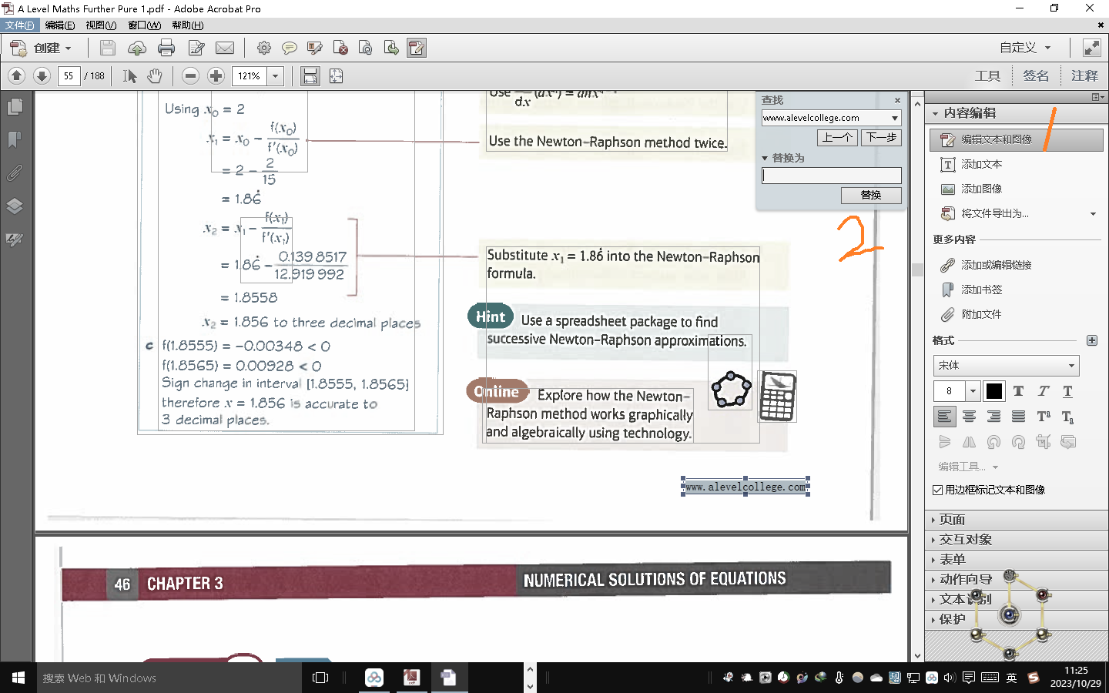
Task: Select 编辑文本和图像 tool
Action: (x=1017, y=139)
